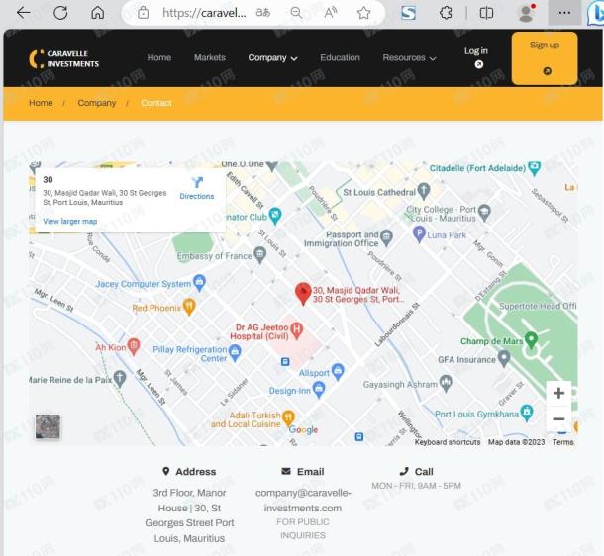Image resolution: width=604 pixels, height=556 pixels.
Task: Activate the Read aloud icon
Action: 330,13
